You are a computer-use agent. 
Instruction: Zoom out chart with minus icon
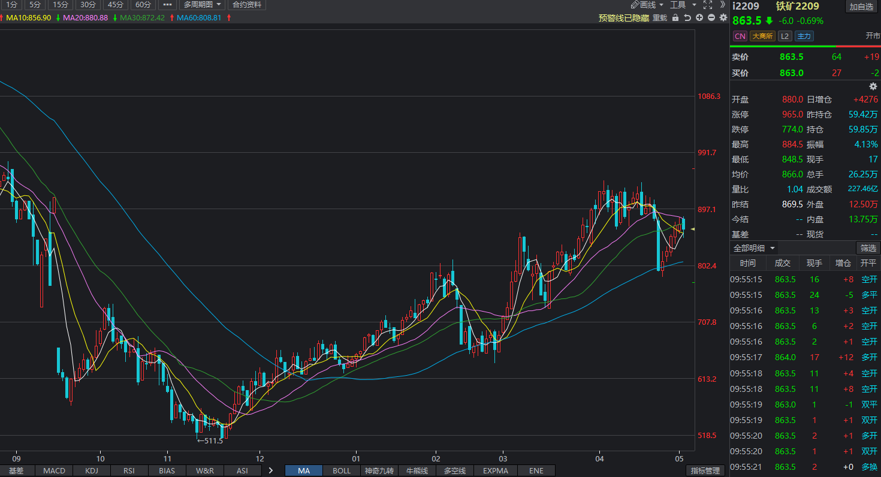click(711, 18)
